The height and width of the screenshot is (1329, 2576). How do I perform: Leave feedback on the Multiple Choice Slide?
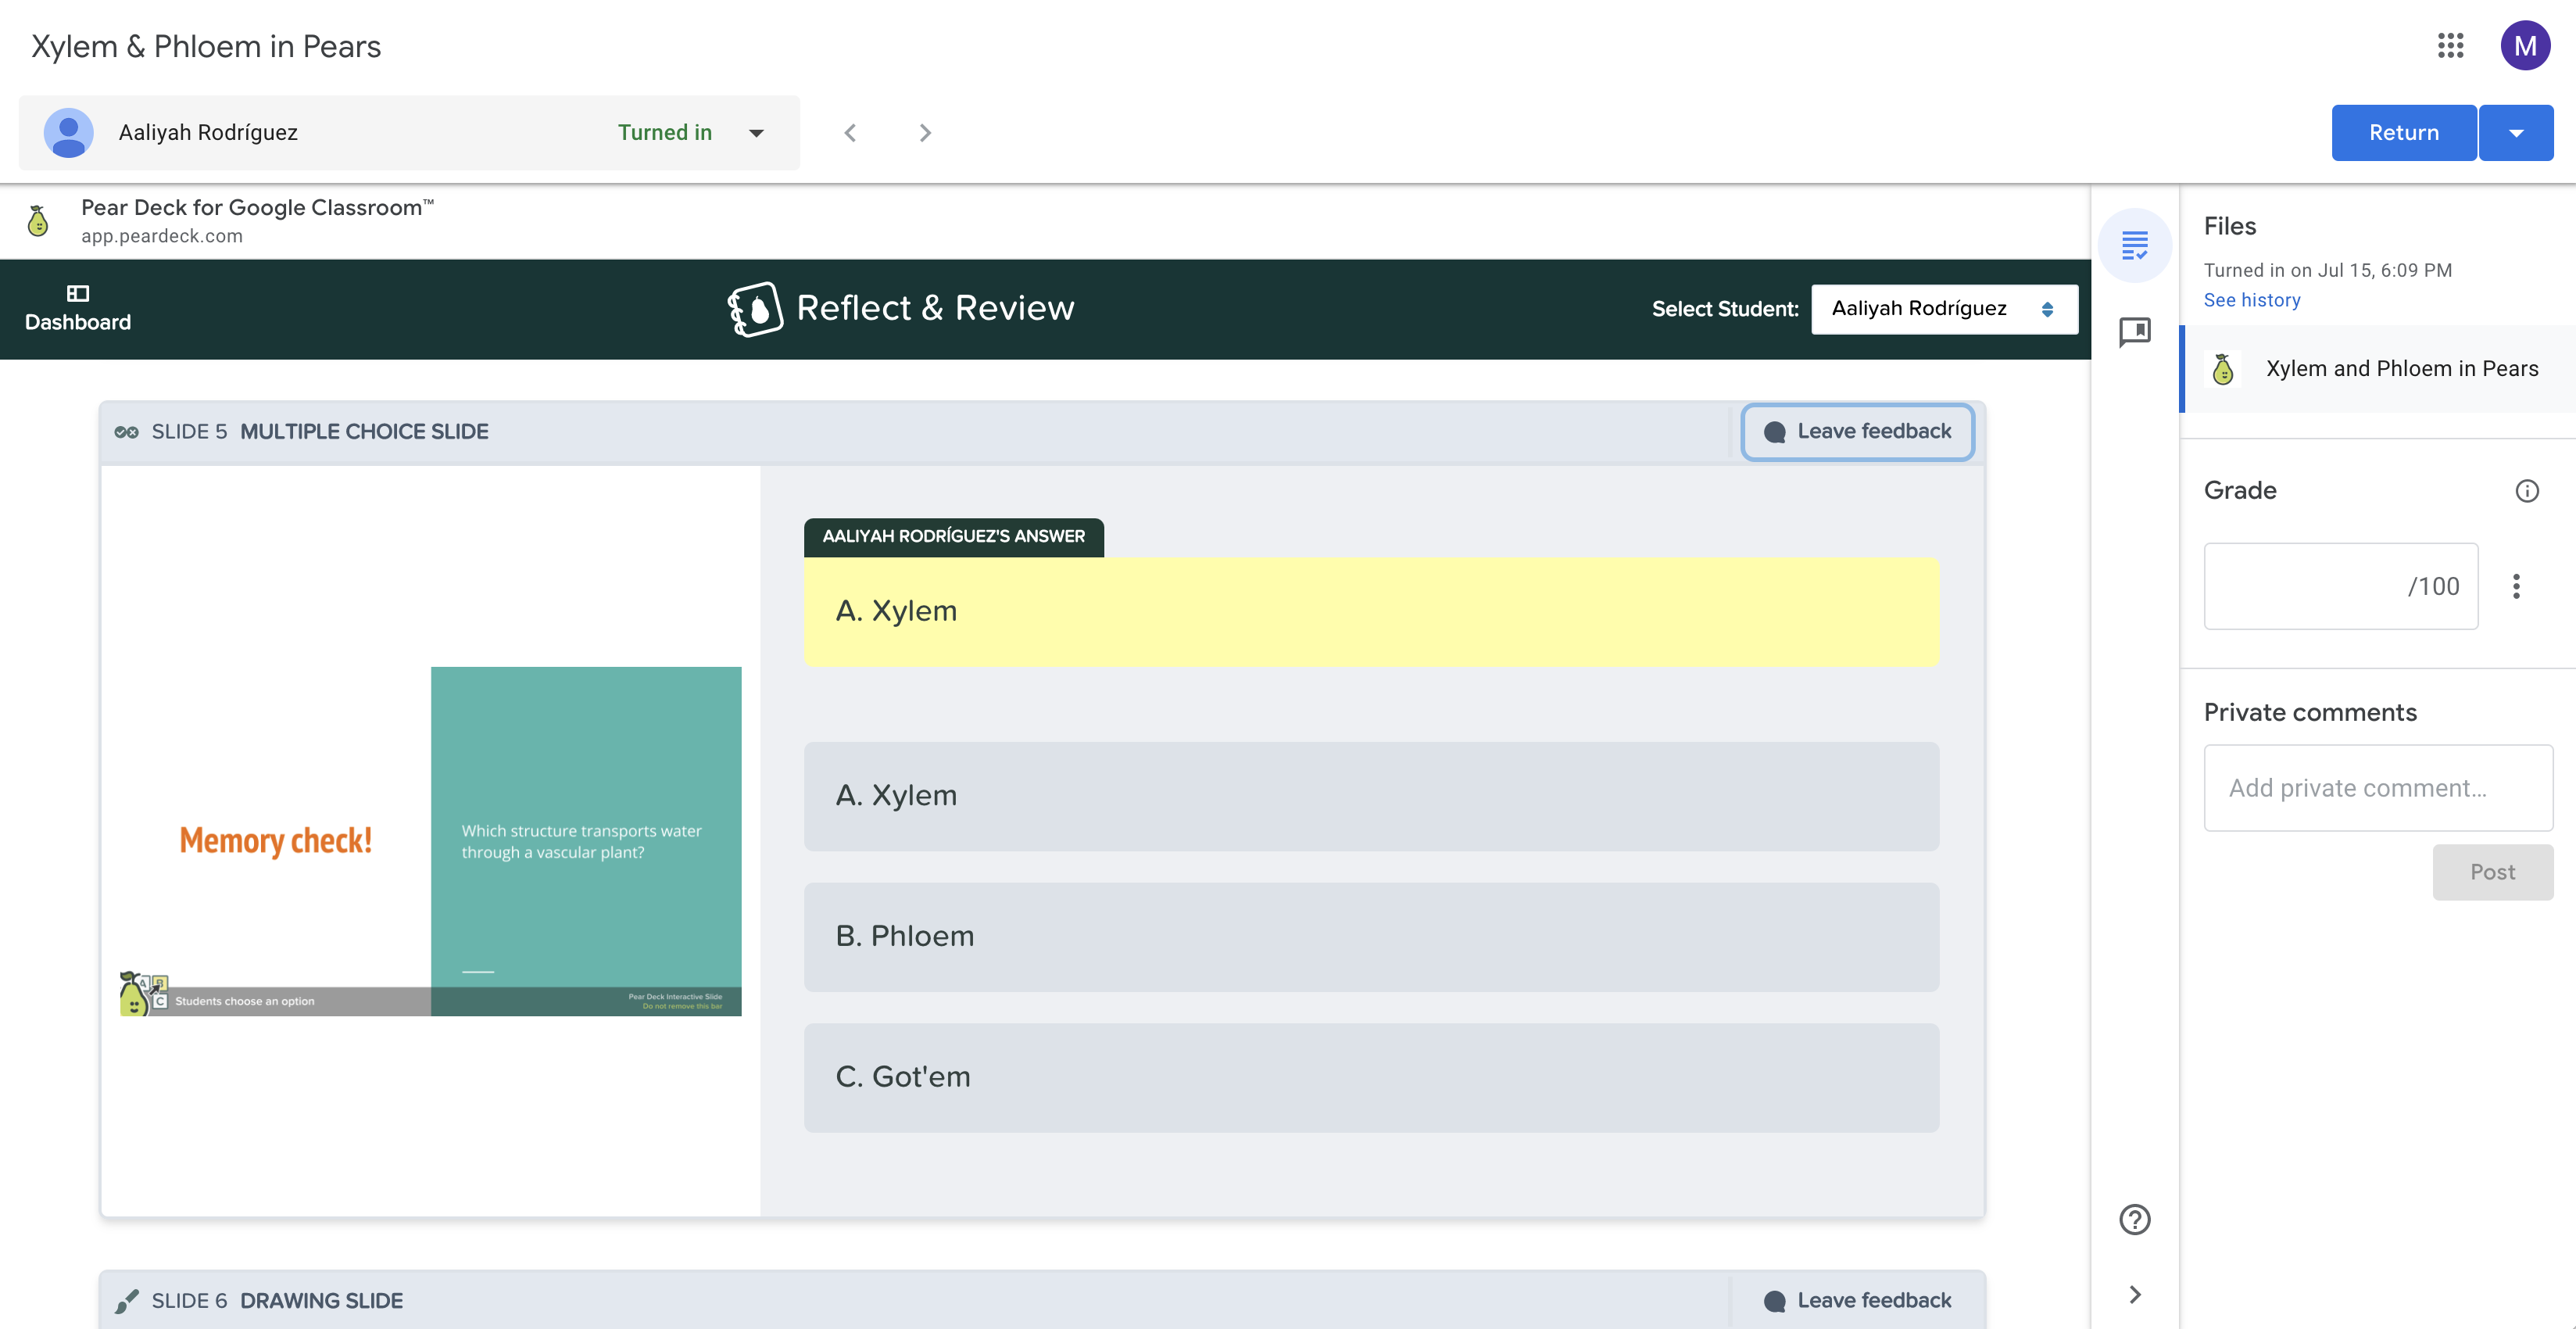coord(1857,431)
